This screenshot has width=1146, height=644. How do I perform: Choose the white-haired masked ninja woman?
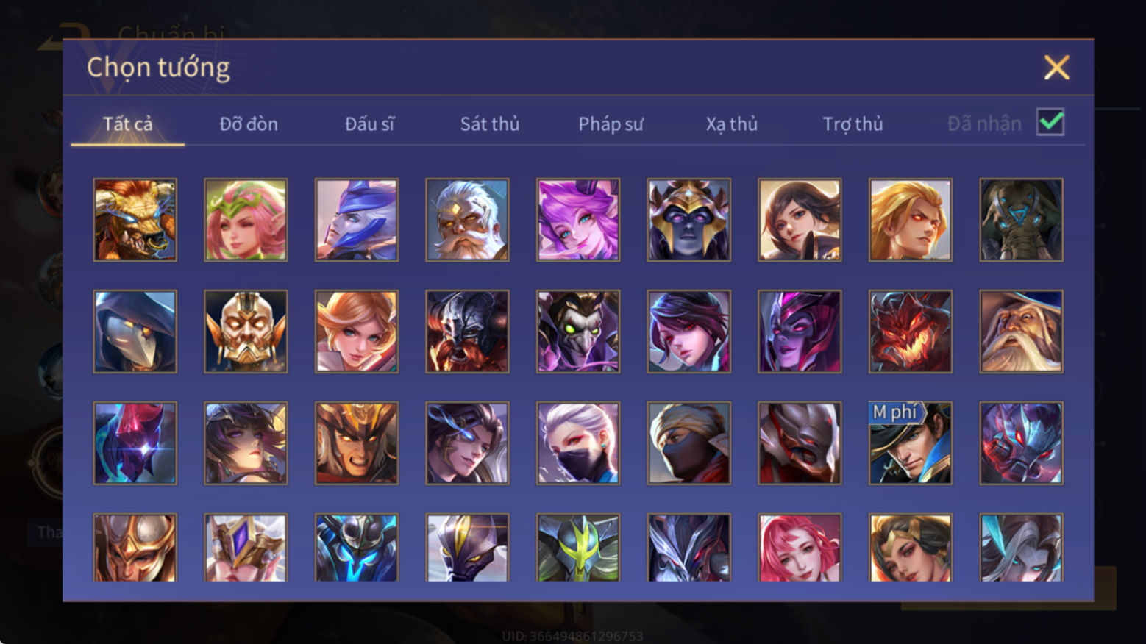click(578, 443)
